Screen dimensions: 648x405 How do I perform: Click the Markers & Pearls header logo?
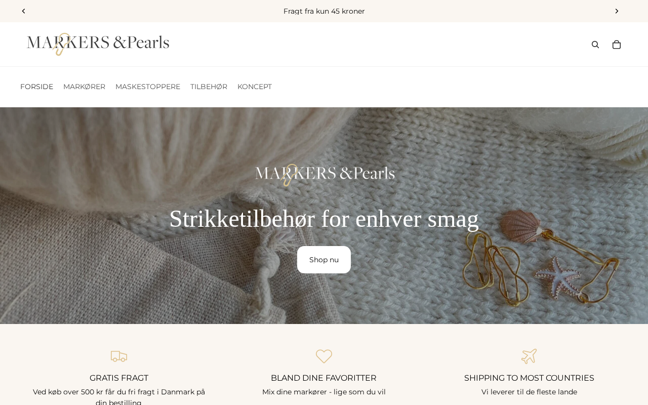click(98, 45)
